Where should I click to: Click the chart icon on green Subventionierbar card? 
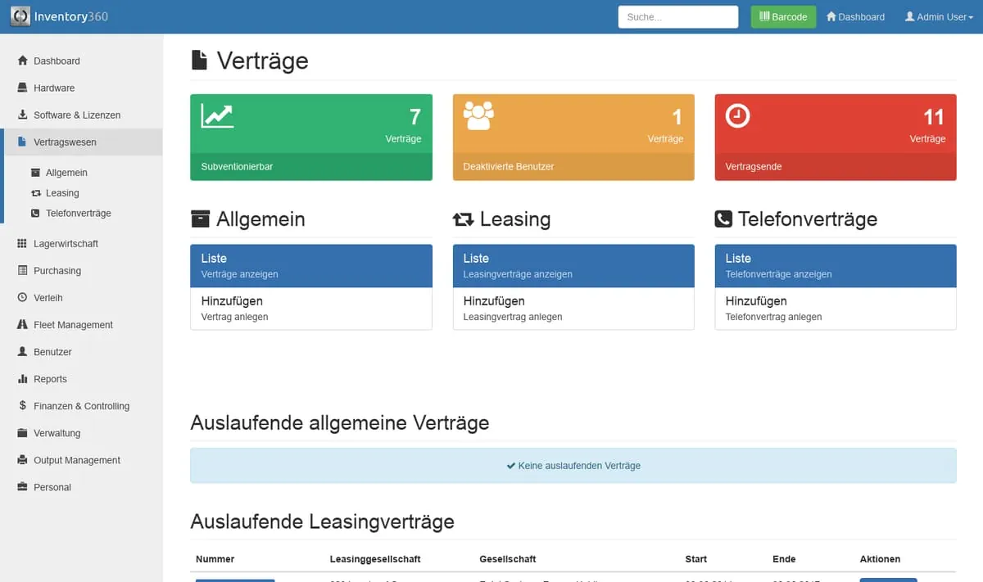(217, 116)
